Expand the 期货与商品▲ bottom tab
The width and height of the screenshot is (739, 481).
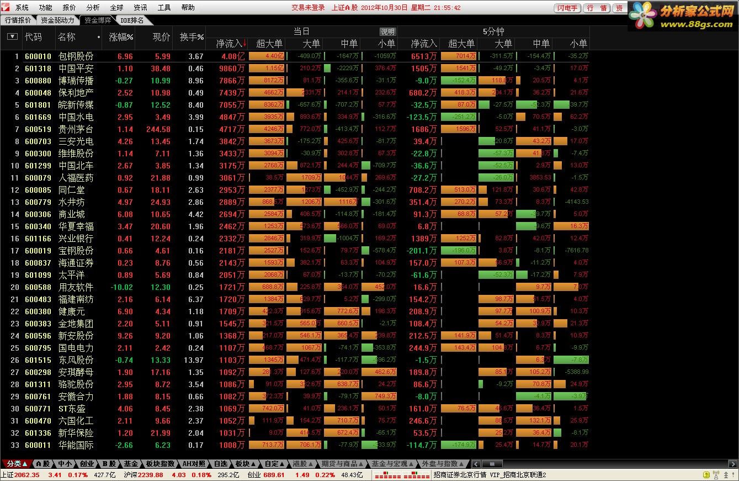[343, 464]
